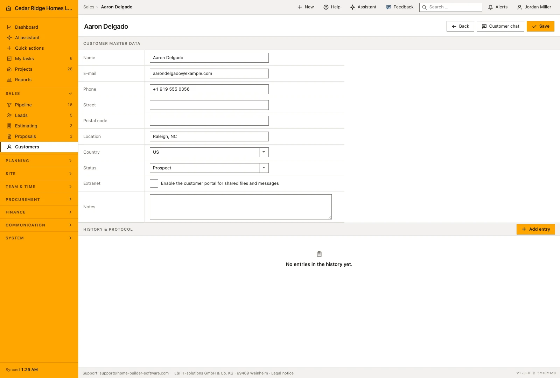The height and width of the screenshot is (378, 560).
Task: Open the Country dropdown
Action: pos(209,152)
